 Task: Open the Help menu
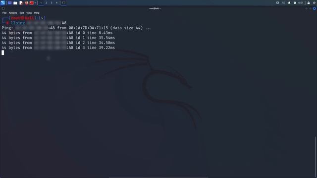(x=37, y=13)
